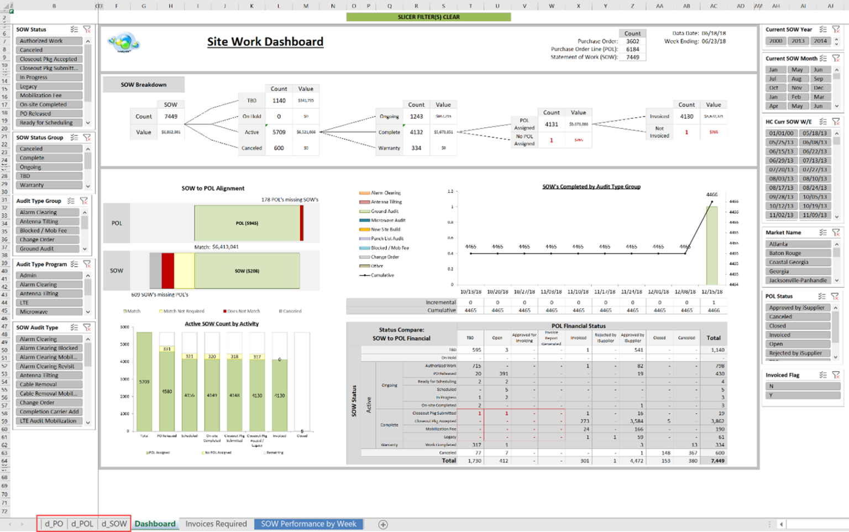Screen dimensions: 849x532
Task: Clear the filter on the Invoiced Flag slicer
Action: [x=836, y=375]
